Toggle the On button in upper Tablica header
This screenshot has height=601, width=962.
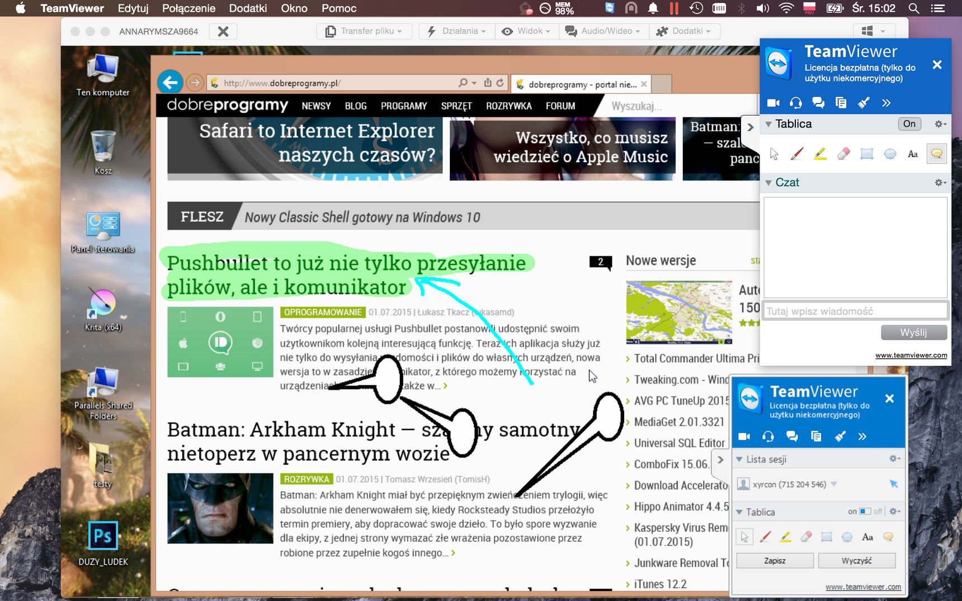click(909, 124)
